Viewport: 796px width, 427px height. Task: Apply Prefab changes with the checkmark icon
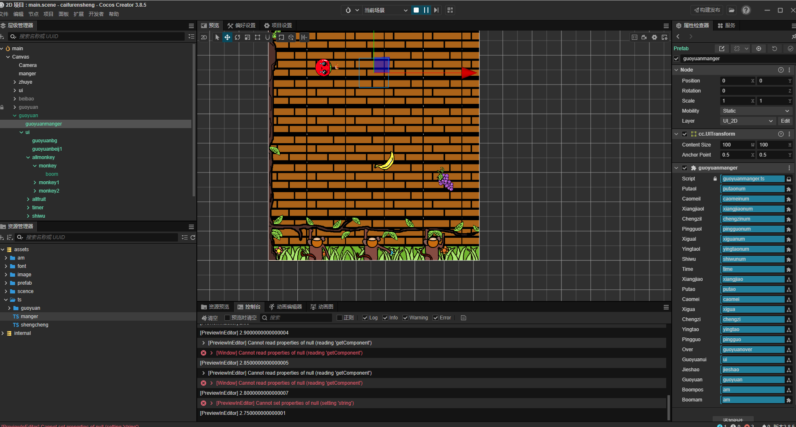pos(791,49)
